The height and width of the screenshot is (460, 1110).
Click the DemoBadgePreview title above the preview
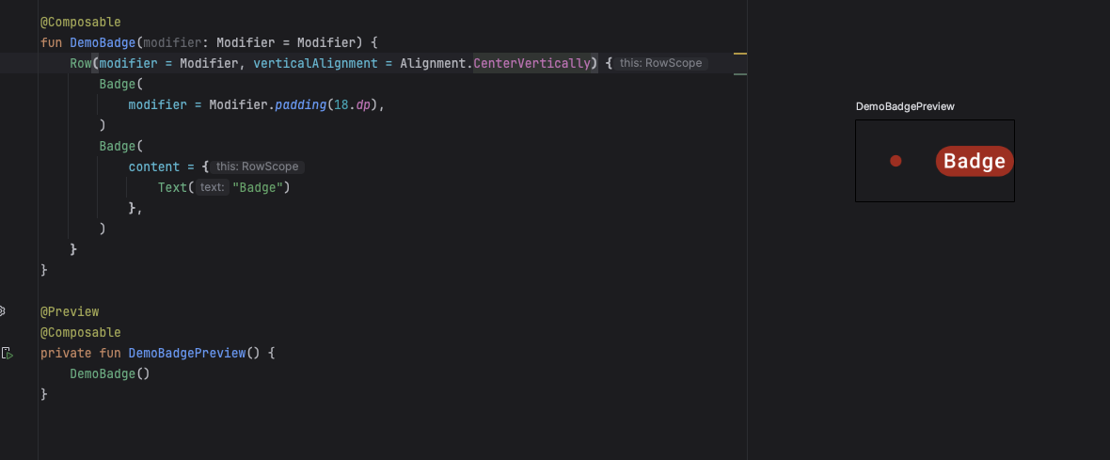click(x=904, y=107)
